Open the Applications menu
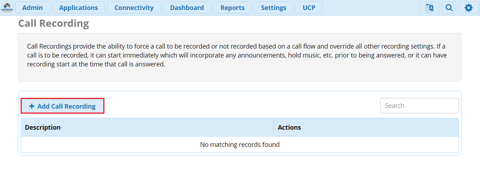480x169 pixels. click(x=78, y=8)
